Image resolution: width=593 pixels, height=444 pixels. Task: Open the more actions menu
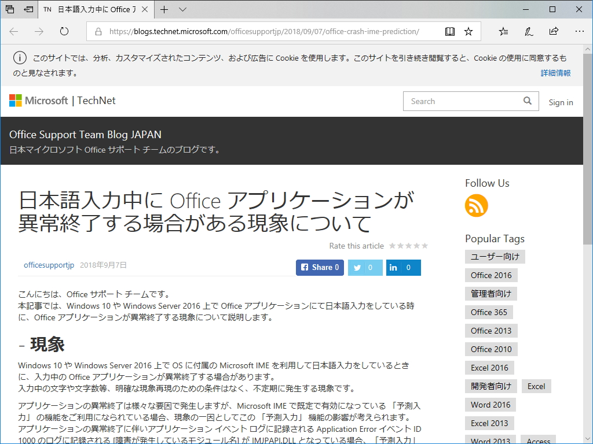tap(579, 31)
